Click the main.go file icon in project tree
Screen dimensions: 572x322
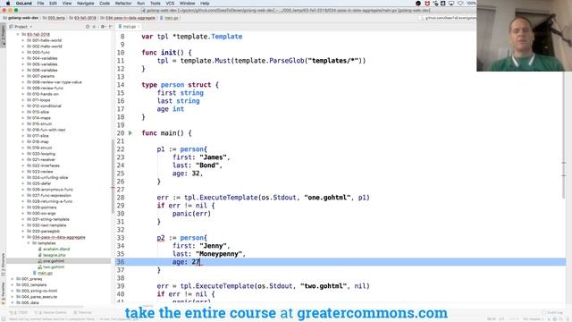(x=35, y=273)
